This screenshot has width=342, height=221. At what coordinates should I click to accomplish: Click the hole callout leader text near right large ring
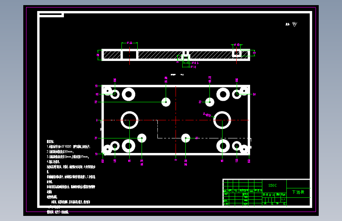point(207,115)
